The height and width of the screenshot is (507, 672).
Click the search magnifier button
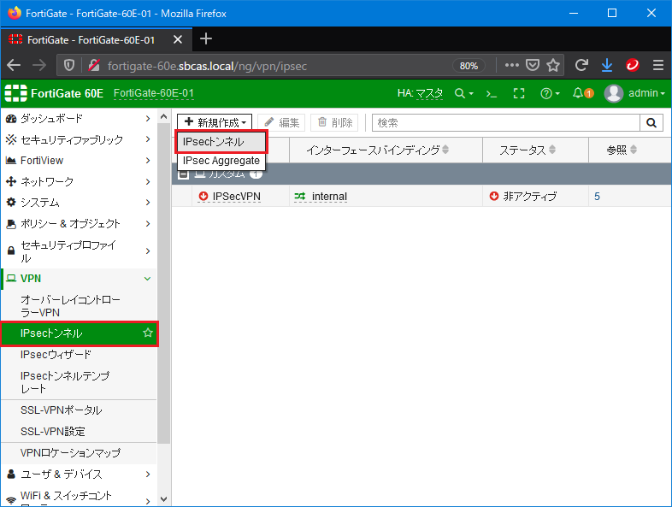(651, 122)
